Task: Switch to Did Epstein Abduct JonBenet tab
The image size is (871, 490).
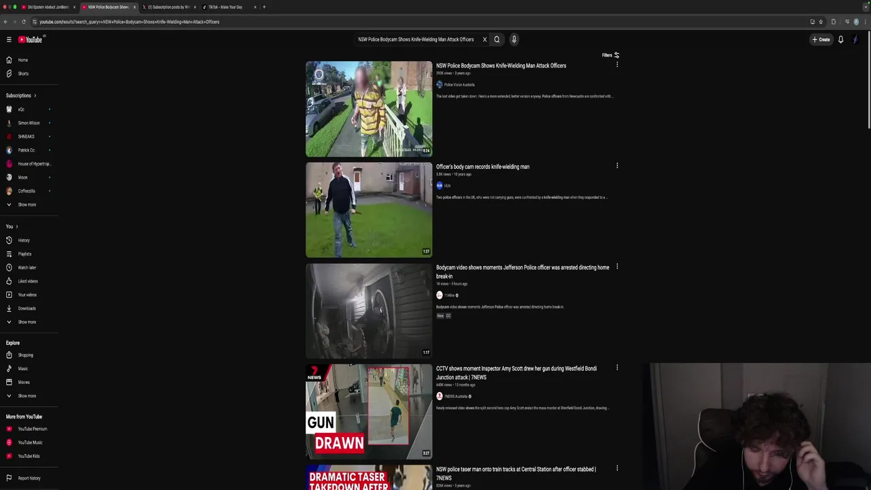Action: (47, 7)
